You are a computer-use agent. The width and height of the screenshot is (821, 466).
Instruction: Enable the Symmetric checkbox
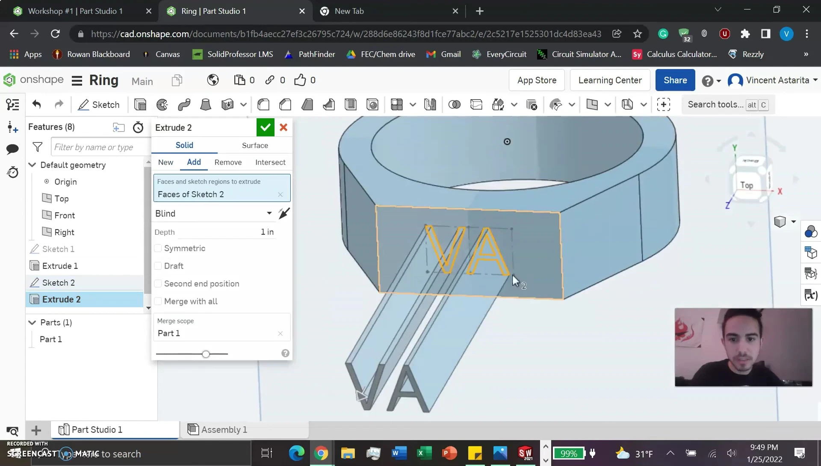coord(158,248)
